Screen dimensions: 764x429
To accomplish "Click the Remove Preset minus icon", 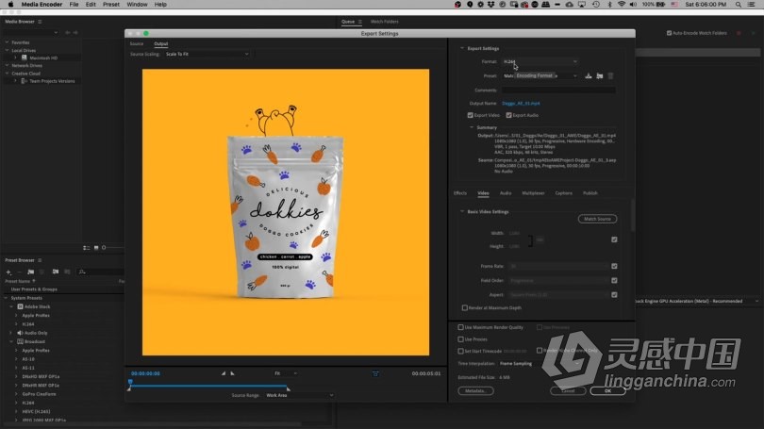I will tap(20, 272).
